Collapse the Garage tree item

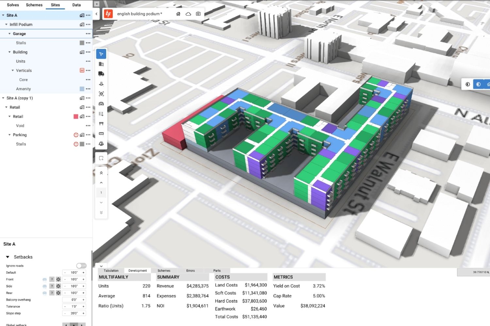pyautogui.click(x=9, y=34)
